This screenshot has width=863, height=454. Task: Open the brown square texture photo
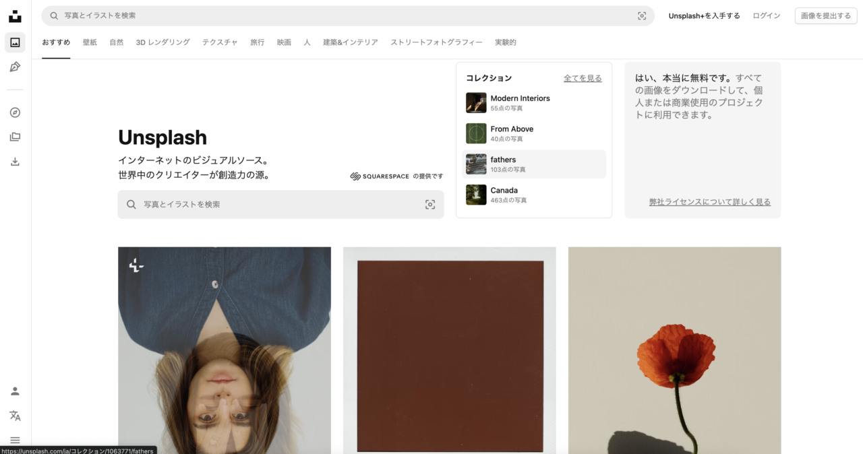pos(450,350)
